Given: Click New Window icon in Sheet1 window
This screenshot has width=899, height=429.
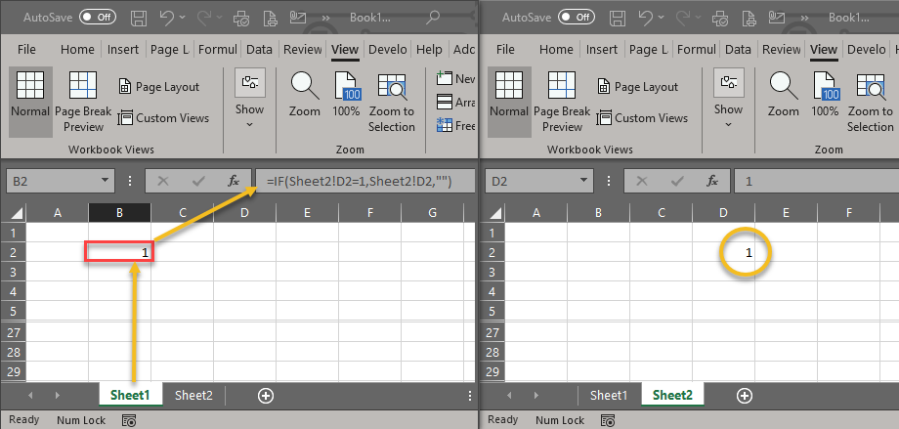Looking at the screenshot, I should pyautogui.click(x=445, y=78).
